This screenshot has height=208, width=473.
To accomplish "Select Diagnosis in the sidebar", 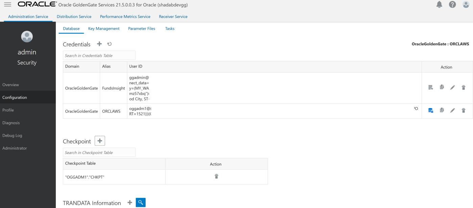I will tap(11, 123).
